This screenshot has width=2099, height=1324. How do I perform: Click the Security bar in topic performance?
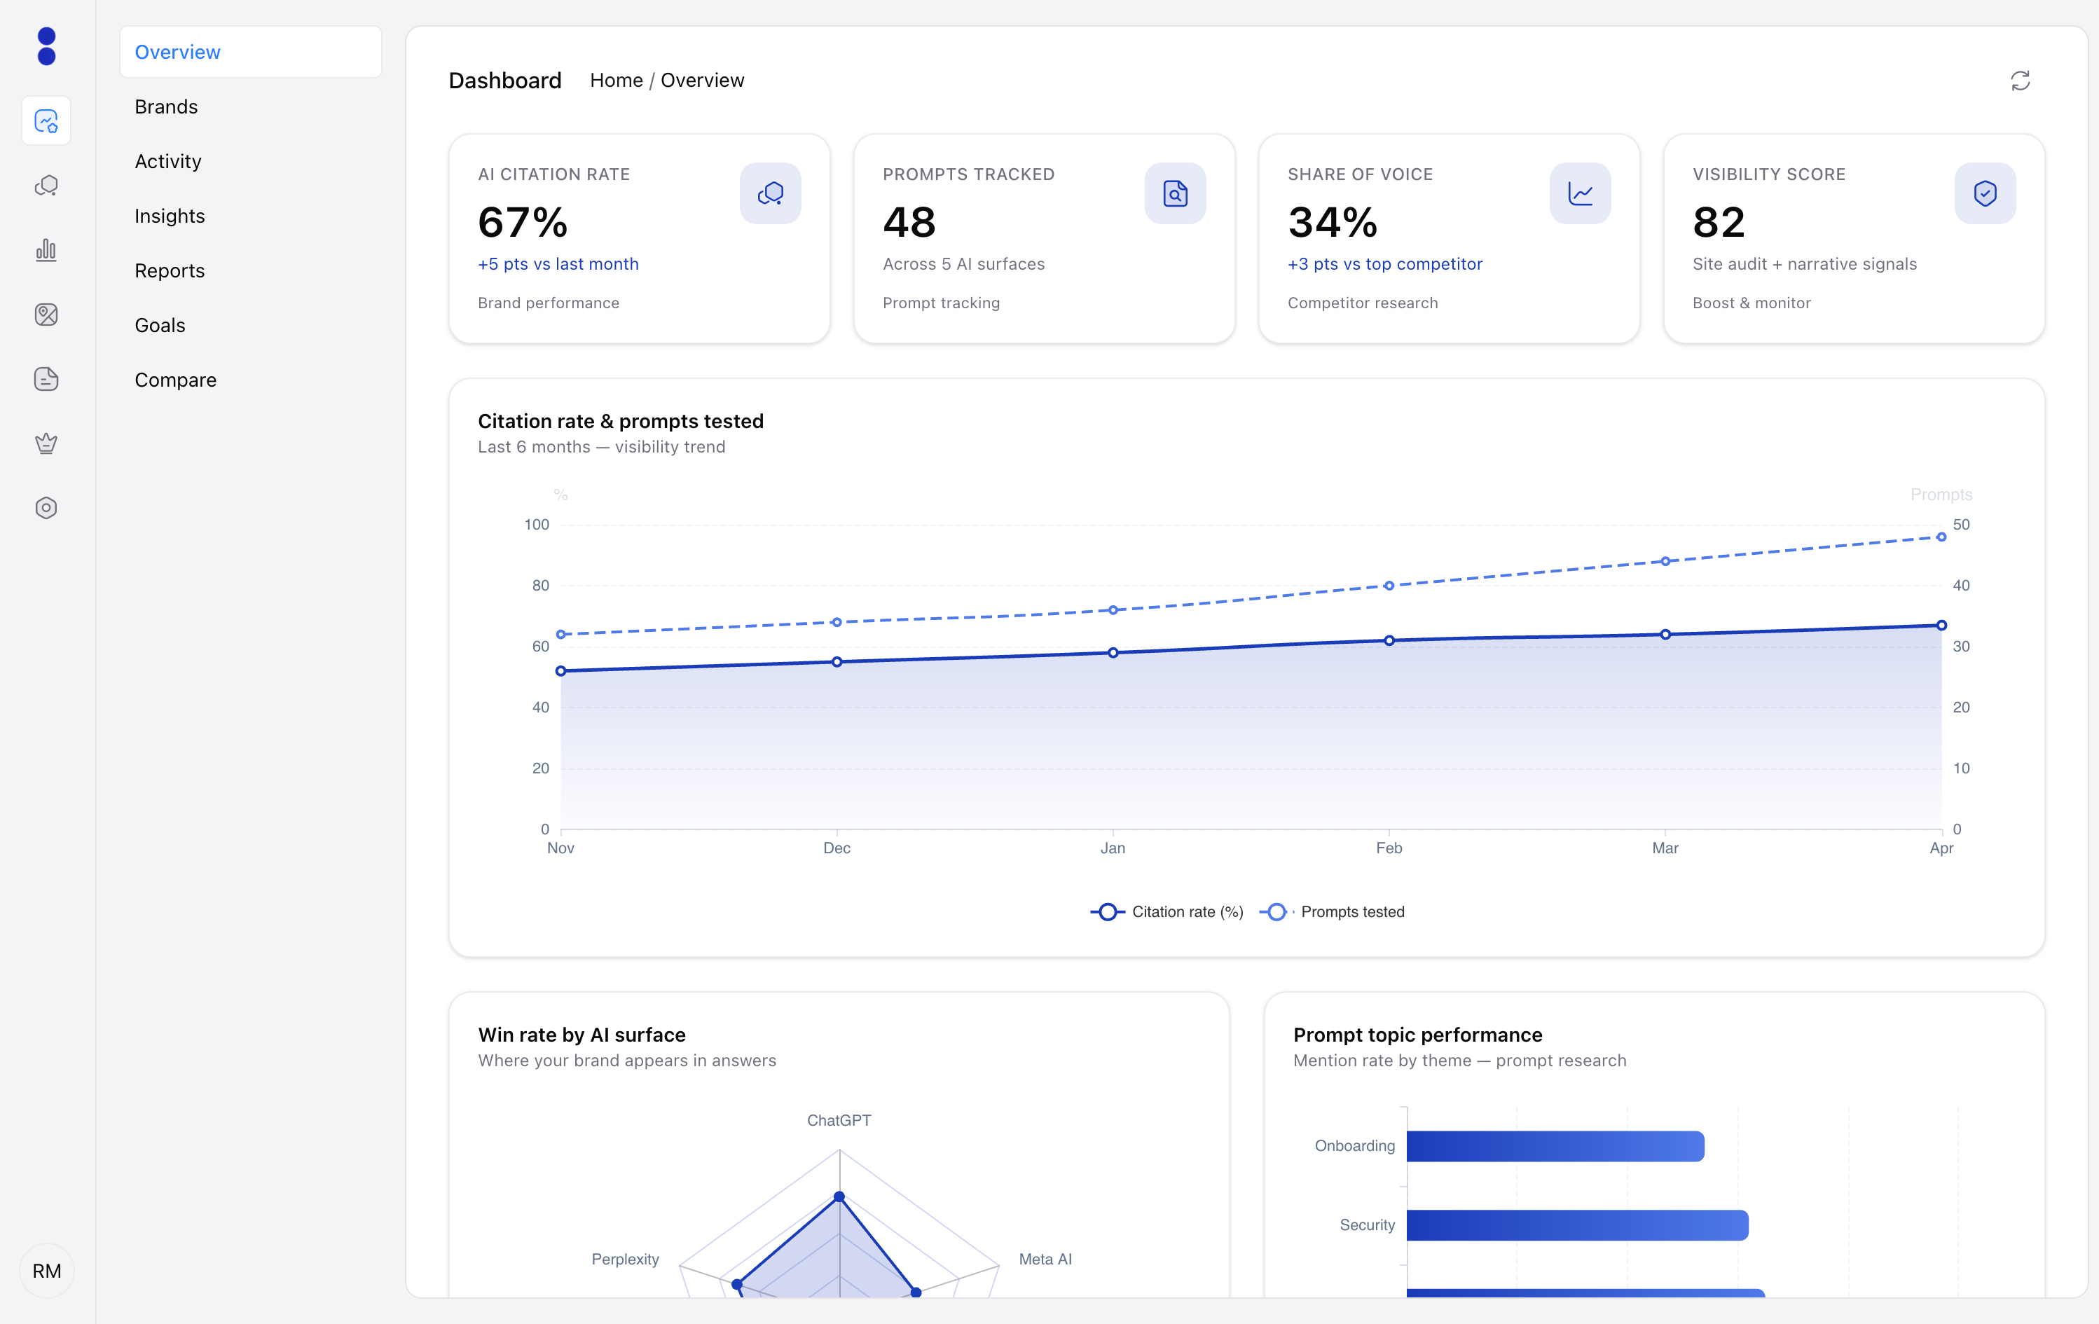click(x=1578, y=1225)
